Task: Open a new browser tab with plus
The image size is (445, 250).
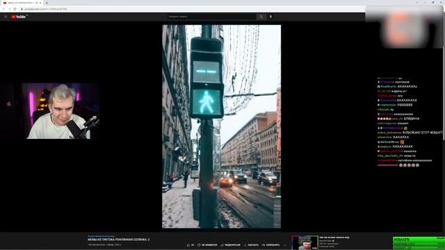Action: (x=47, y=3)
